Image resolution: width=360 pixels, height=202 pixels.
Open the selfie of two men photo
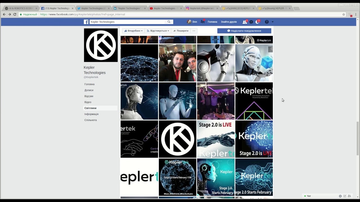coord(177,63)
